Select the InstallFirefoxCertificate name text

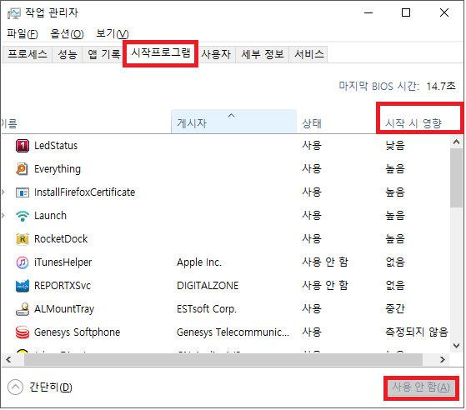tap(85, 192)
